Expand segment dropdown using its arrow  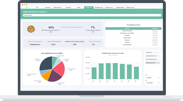[160, 15]
